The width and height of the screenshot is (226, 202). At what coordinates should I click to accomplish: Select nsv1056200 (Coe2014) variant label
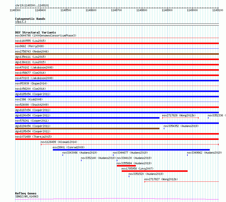click(30, 89)
